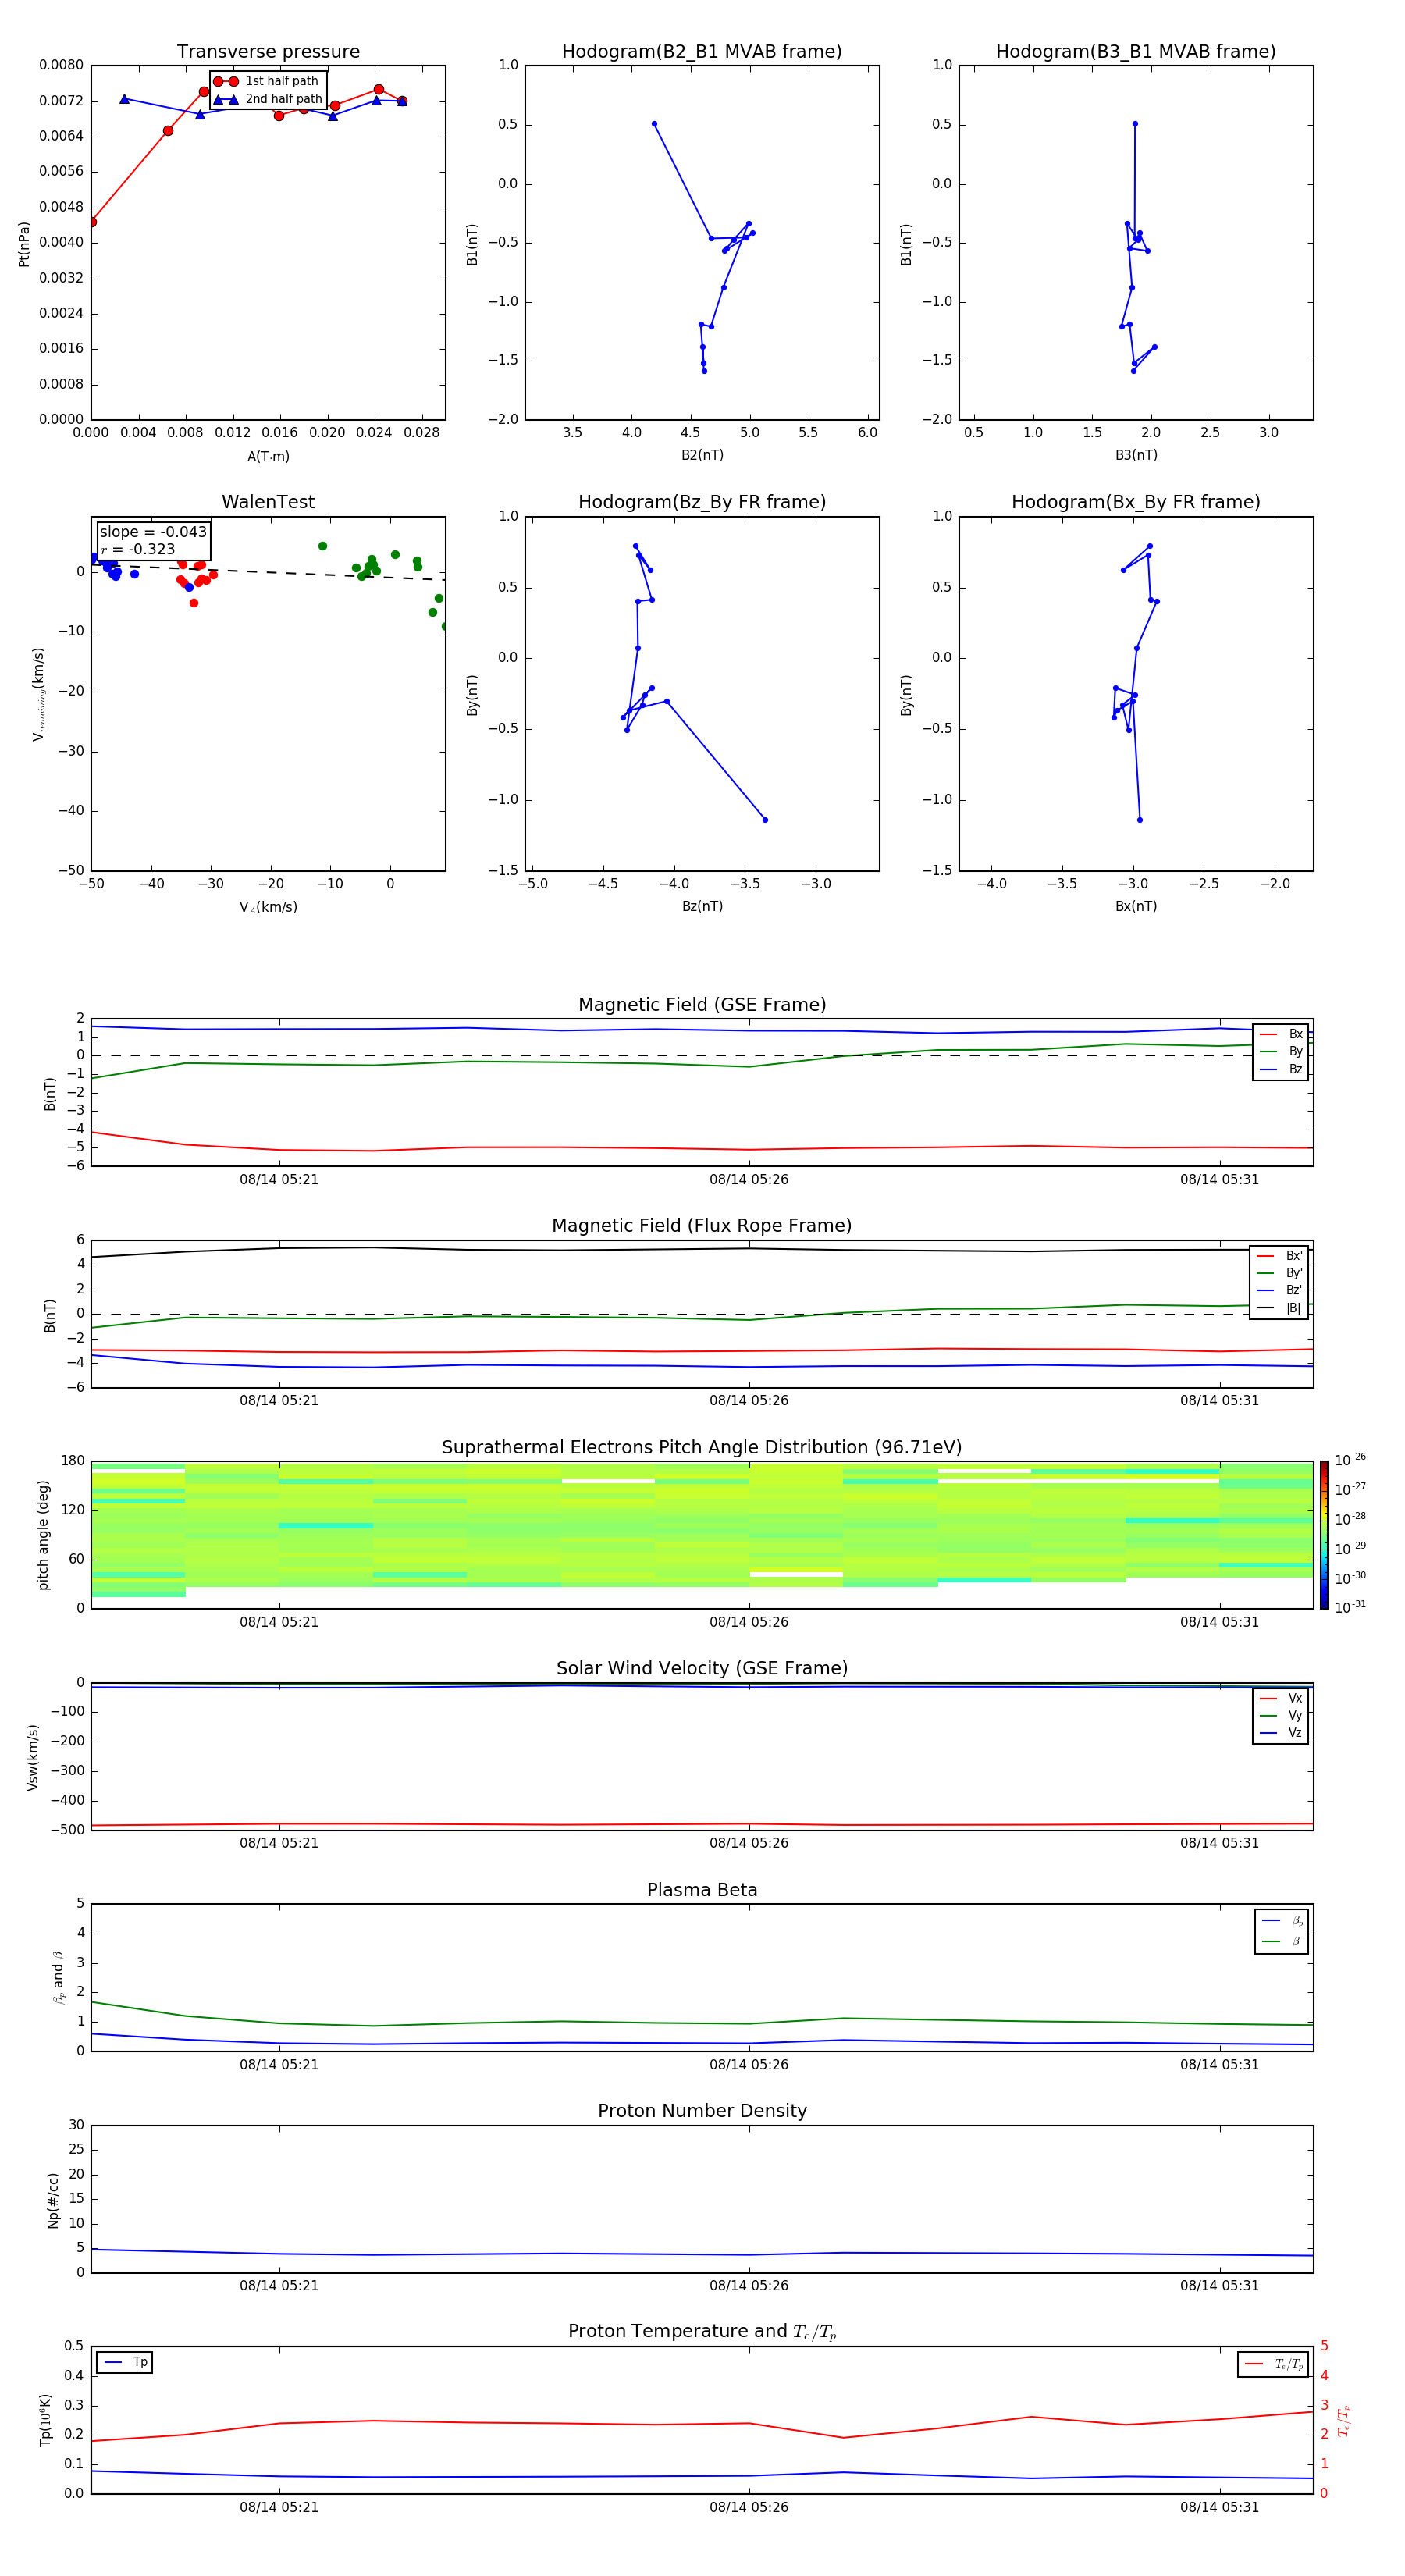The width and height of the screenshot is (1405, 2576).
Task: Click the 'Bx(nT)' x-axis label
Action: [1136, 906]
